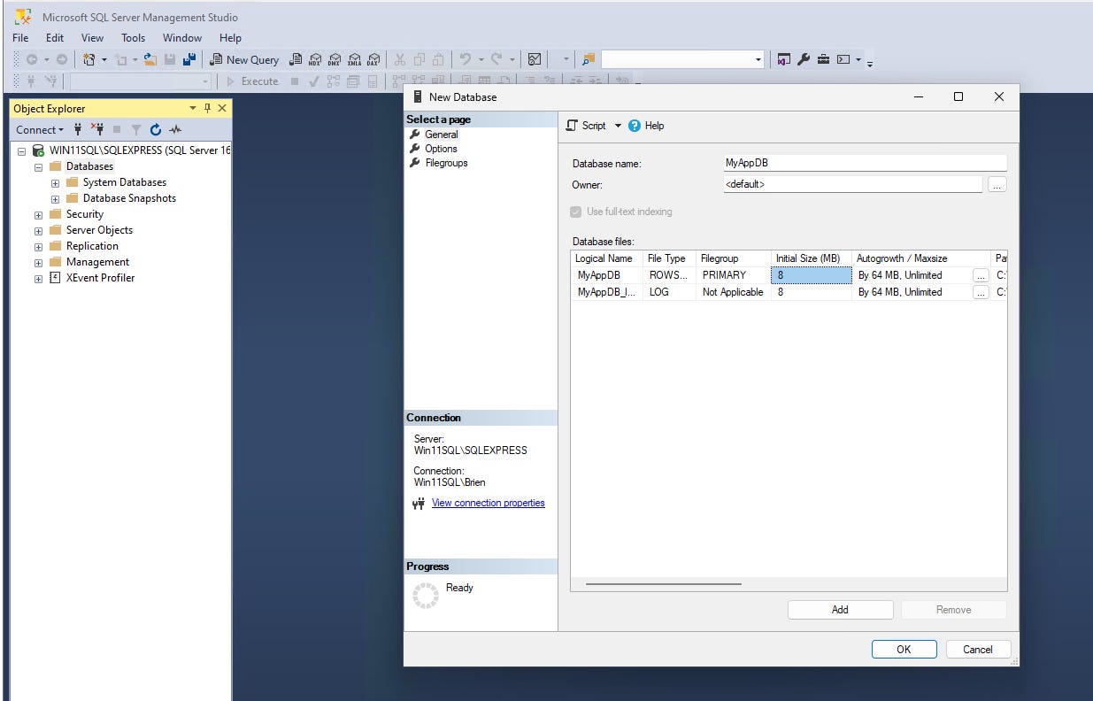This screenshot has width=1093, height=701.
Task: Click inside the Database name field
Action: [863, 163]
